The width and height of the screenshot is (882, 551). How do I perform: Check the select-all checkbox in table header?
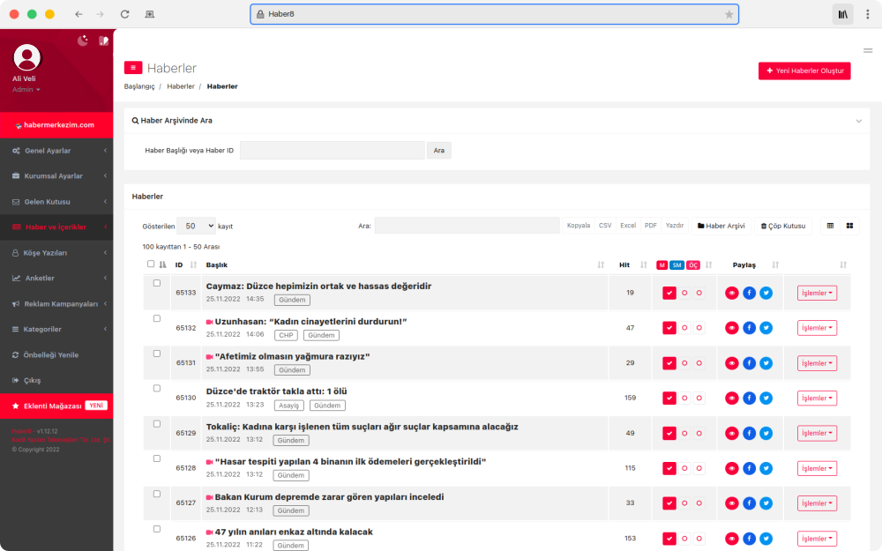tap(151, 264)
